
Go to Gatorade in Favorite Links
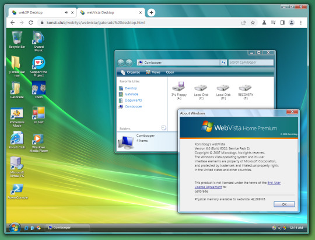(x=132, y=94)
